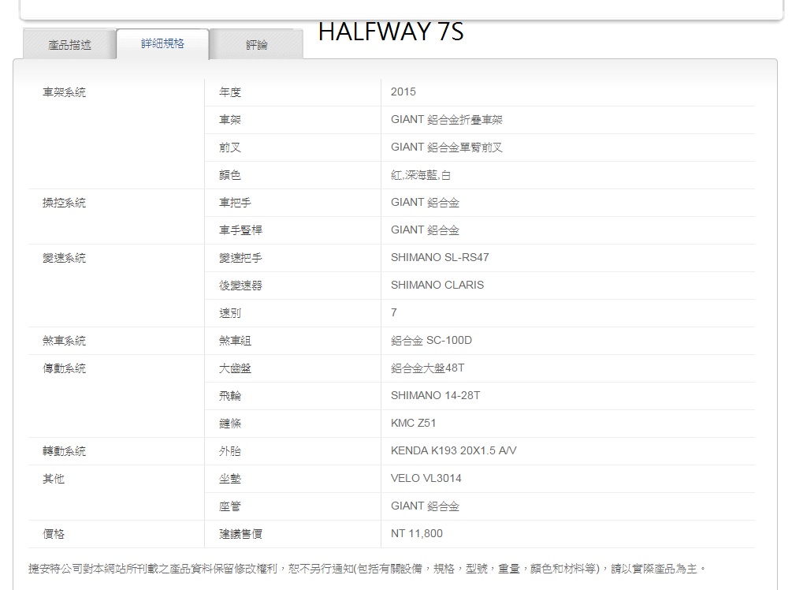Select the 操控系統 category label
Image resolution: width=792 pixels, height=590 pixels.
pyautogui.click(x=64, y=203)
